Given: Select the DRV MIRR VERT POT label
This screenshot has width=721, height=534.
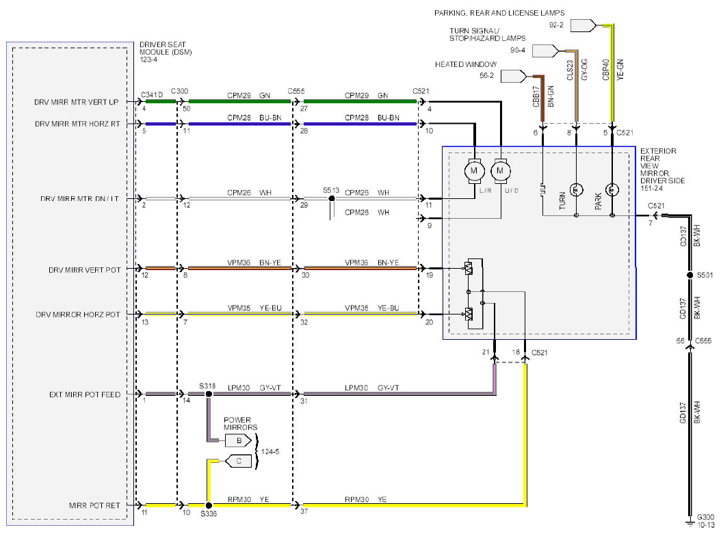Looking at the screenshot, I should [x=85, y=270].
